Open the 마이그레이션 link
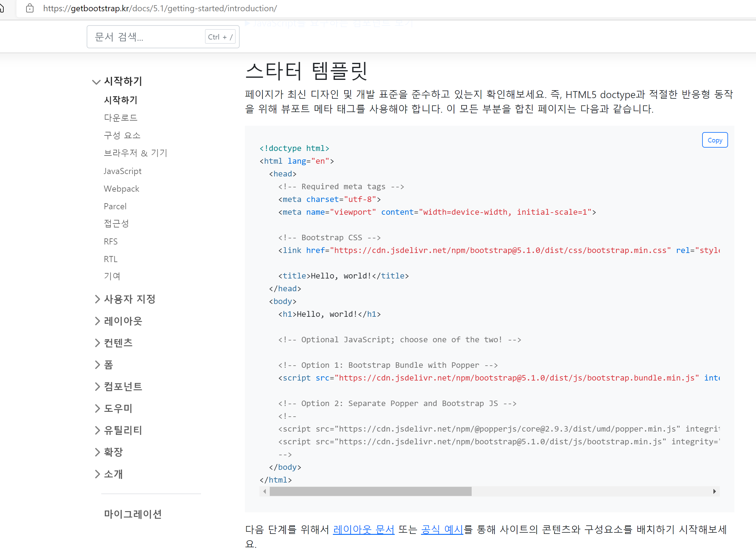756x550 pixels. pos(133,514)
